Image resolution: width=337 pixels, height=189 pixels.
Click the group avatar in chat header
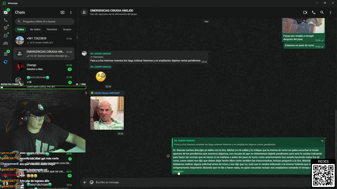click(84, 12)
